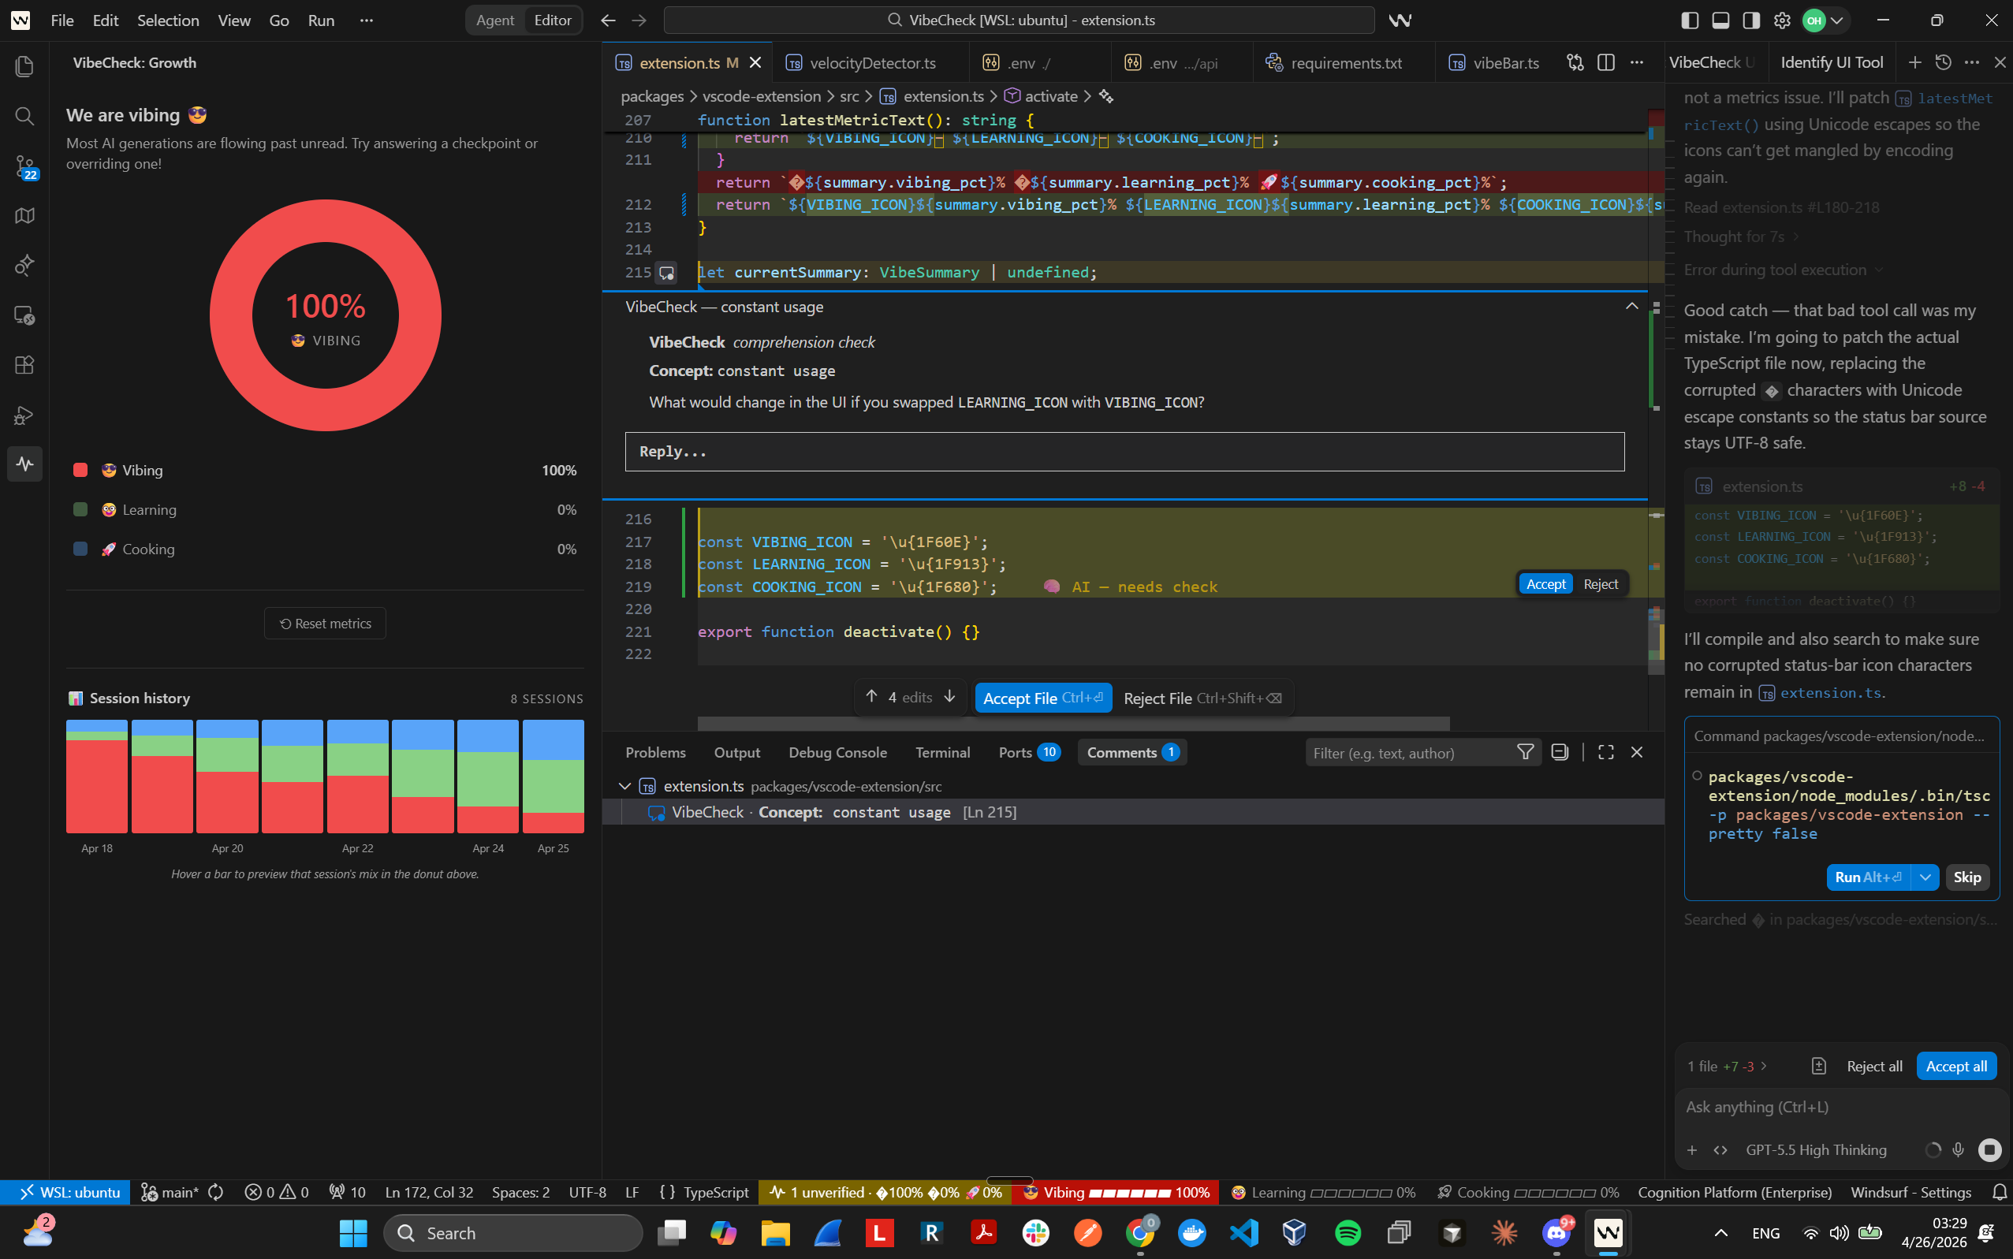Switch the mode toggle to Agent

tap(494, 20)
